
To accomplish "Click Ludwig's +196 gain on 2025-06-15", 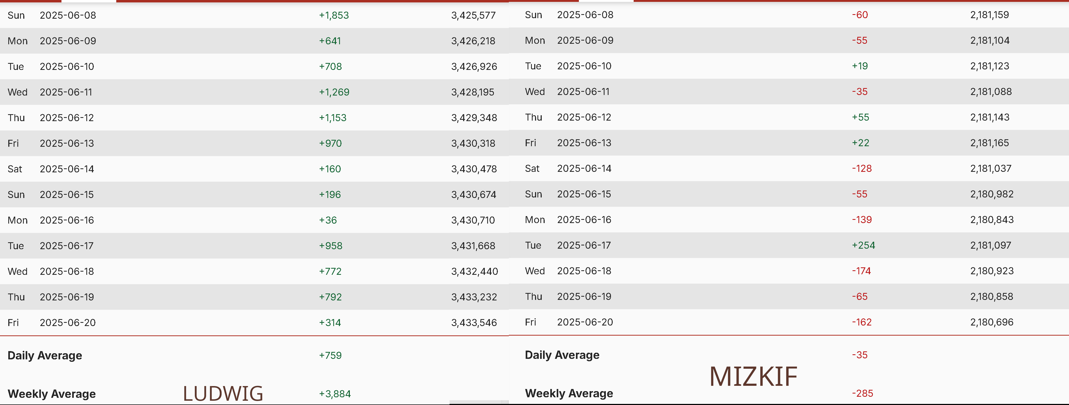I will 330,195.
